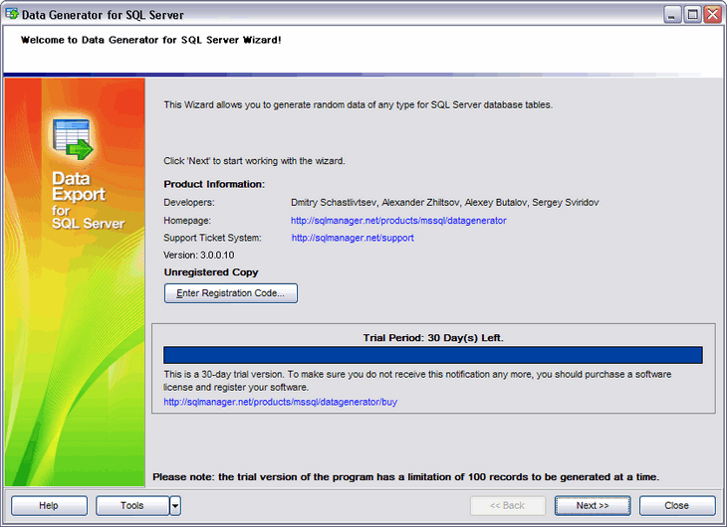Open the Help button

pos(49,505)
